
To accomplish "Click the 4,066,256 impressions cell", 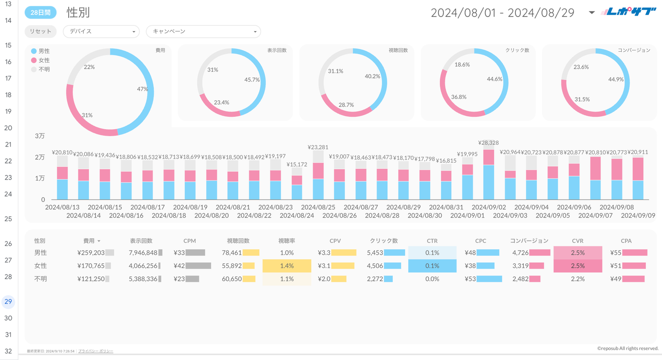I will point(143,266).
